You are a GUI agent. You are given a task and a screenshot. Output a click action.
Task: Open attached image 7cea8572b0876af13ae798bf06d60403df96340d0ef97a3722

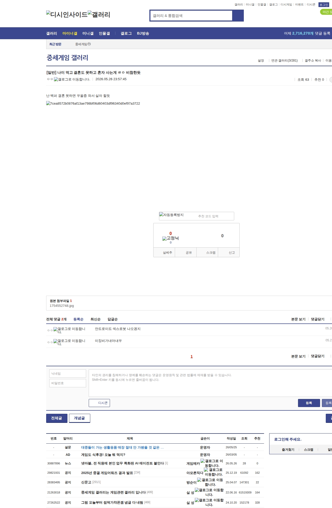point(93,103)
